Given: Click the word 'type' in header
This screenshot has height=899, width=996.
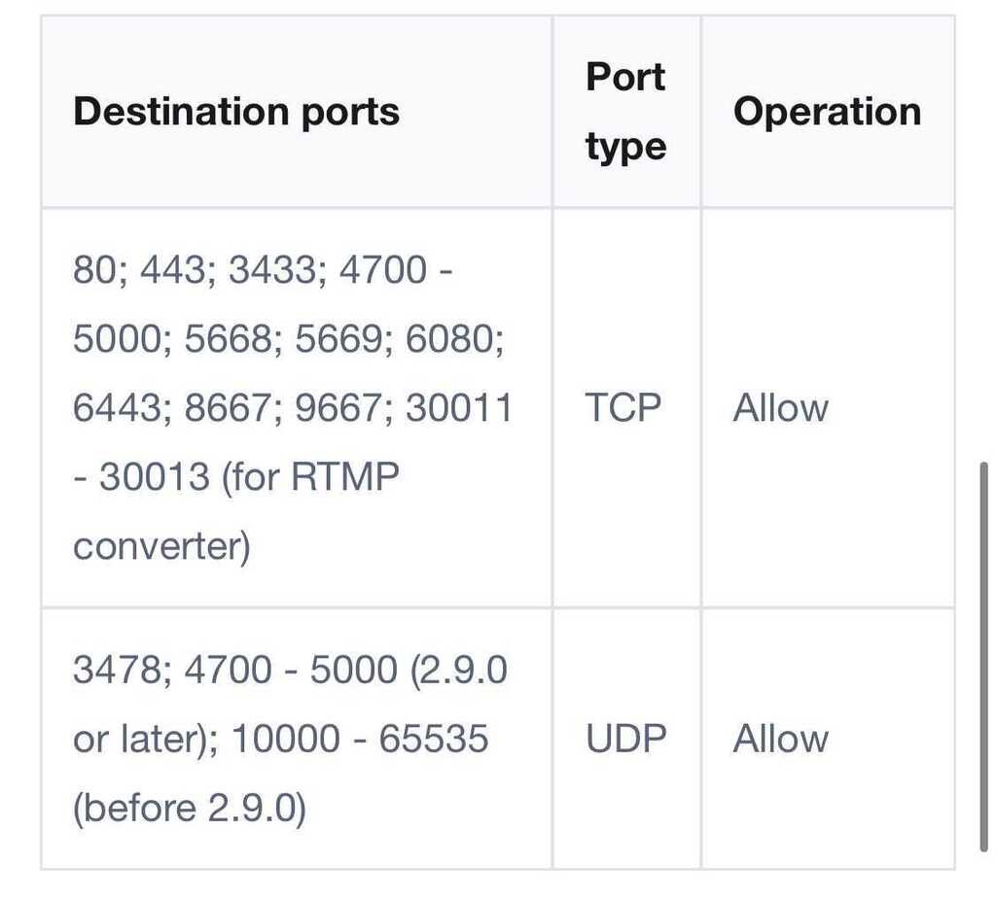Looking at the screenshot, I should click(x=625, y=148).
